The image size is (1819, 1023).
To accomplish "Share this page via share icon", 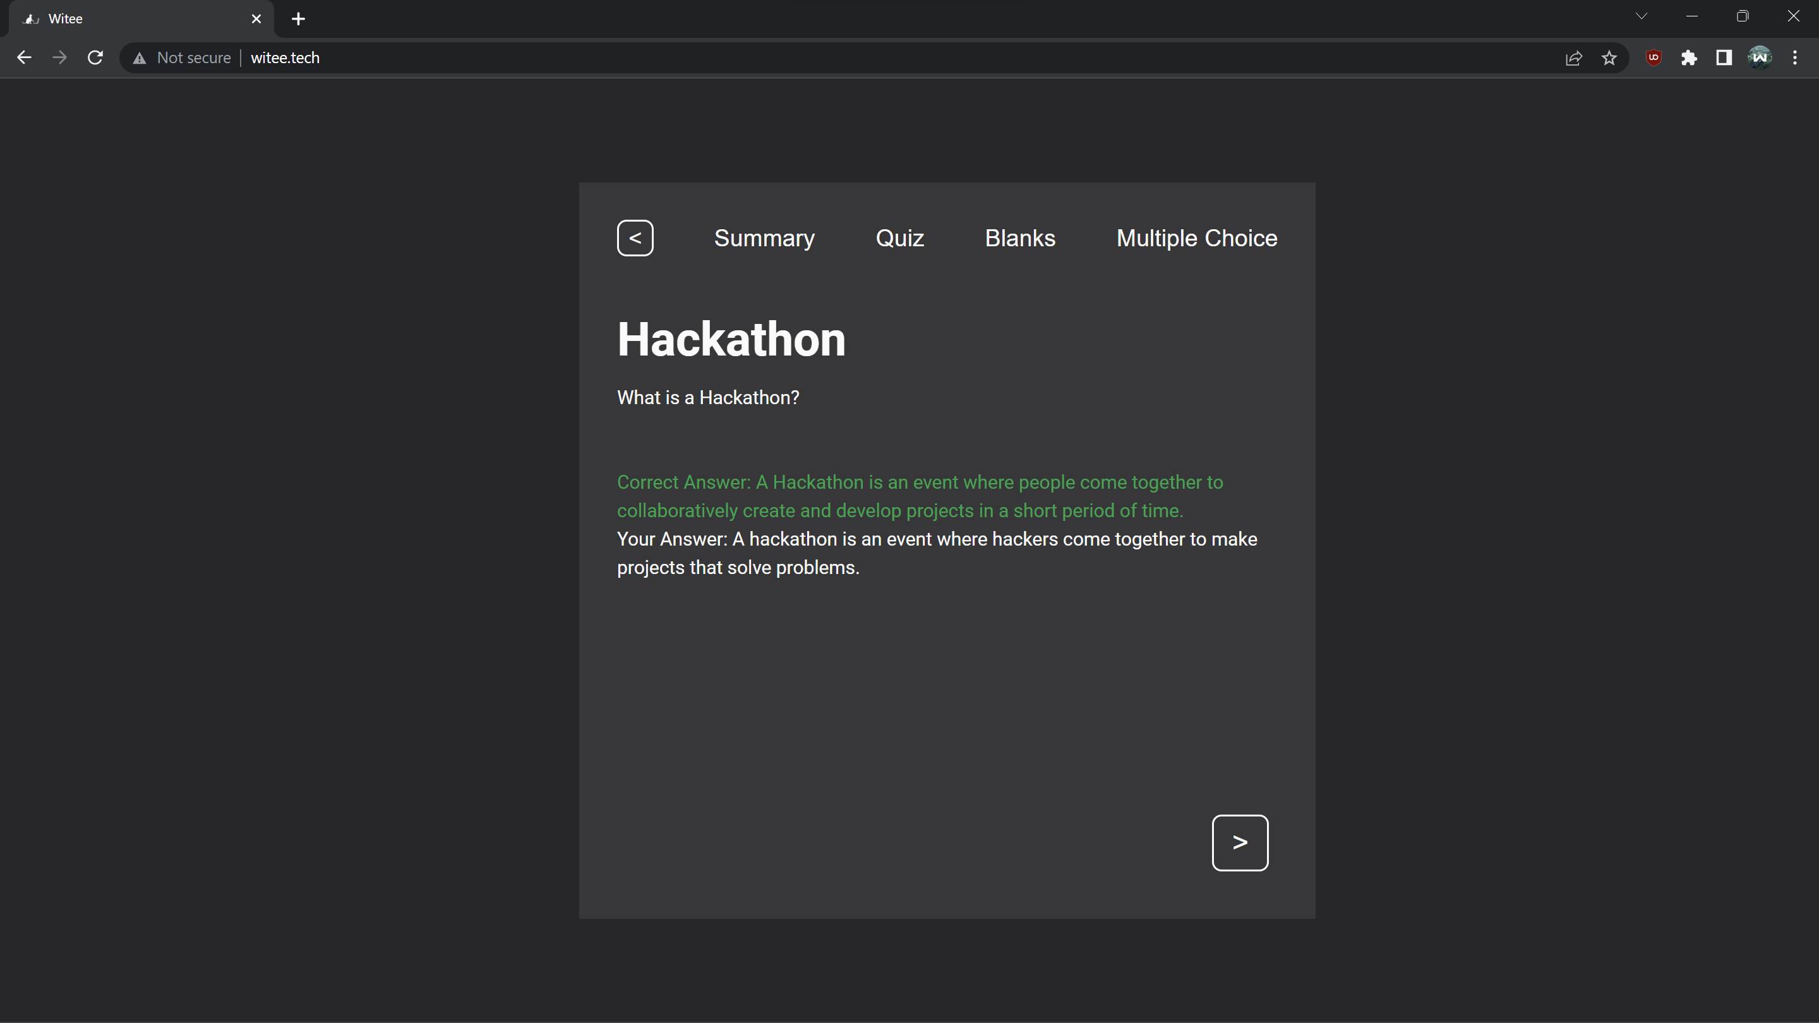I will click(x=1573, y=58).
